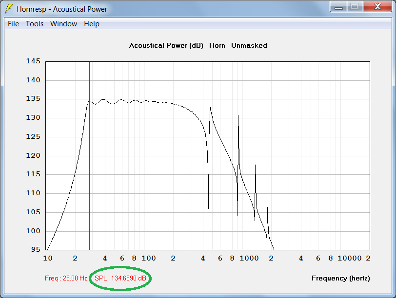The width and height of the screenshot is (396, 298).
Task: Click the 115 value on vertical axis
Action: [x=33, y=174]
